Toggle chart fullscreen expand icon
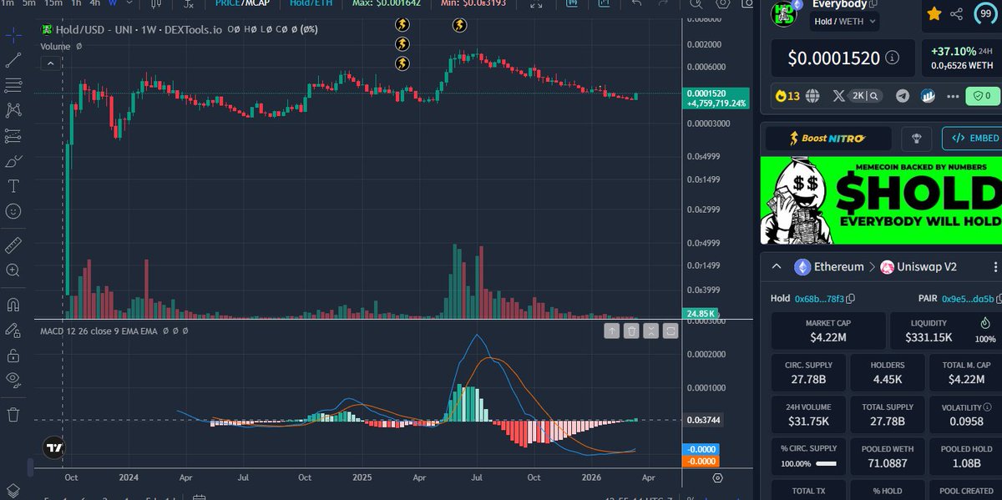1002x500 pixels. point(537,4)
